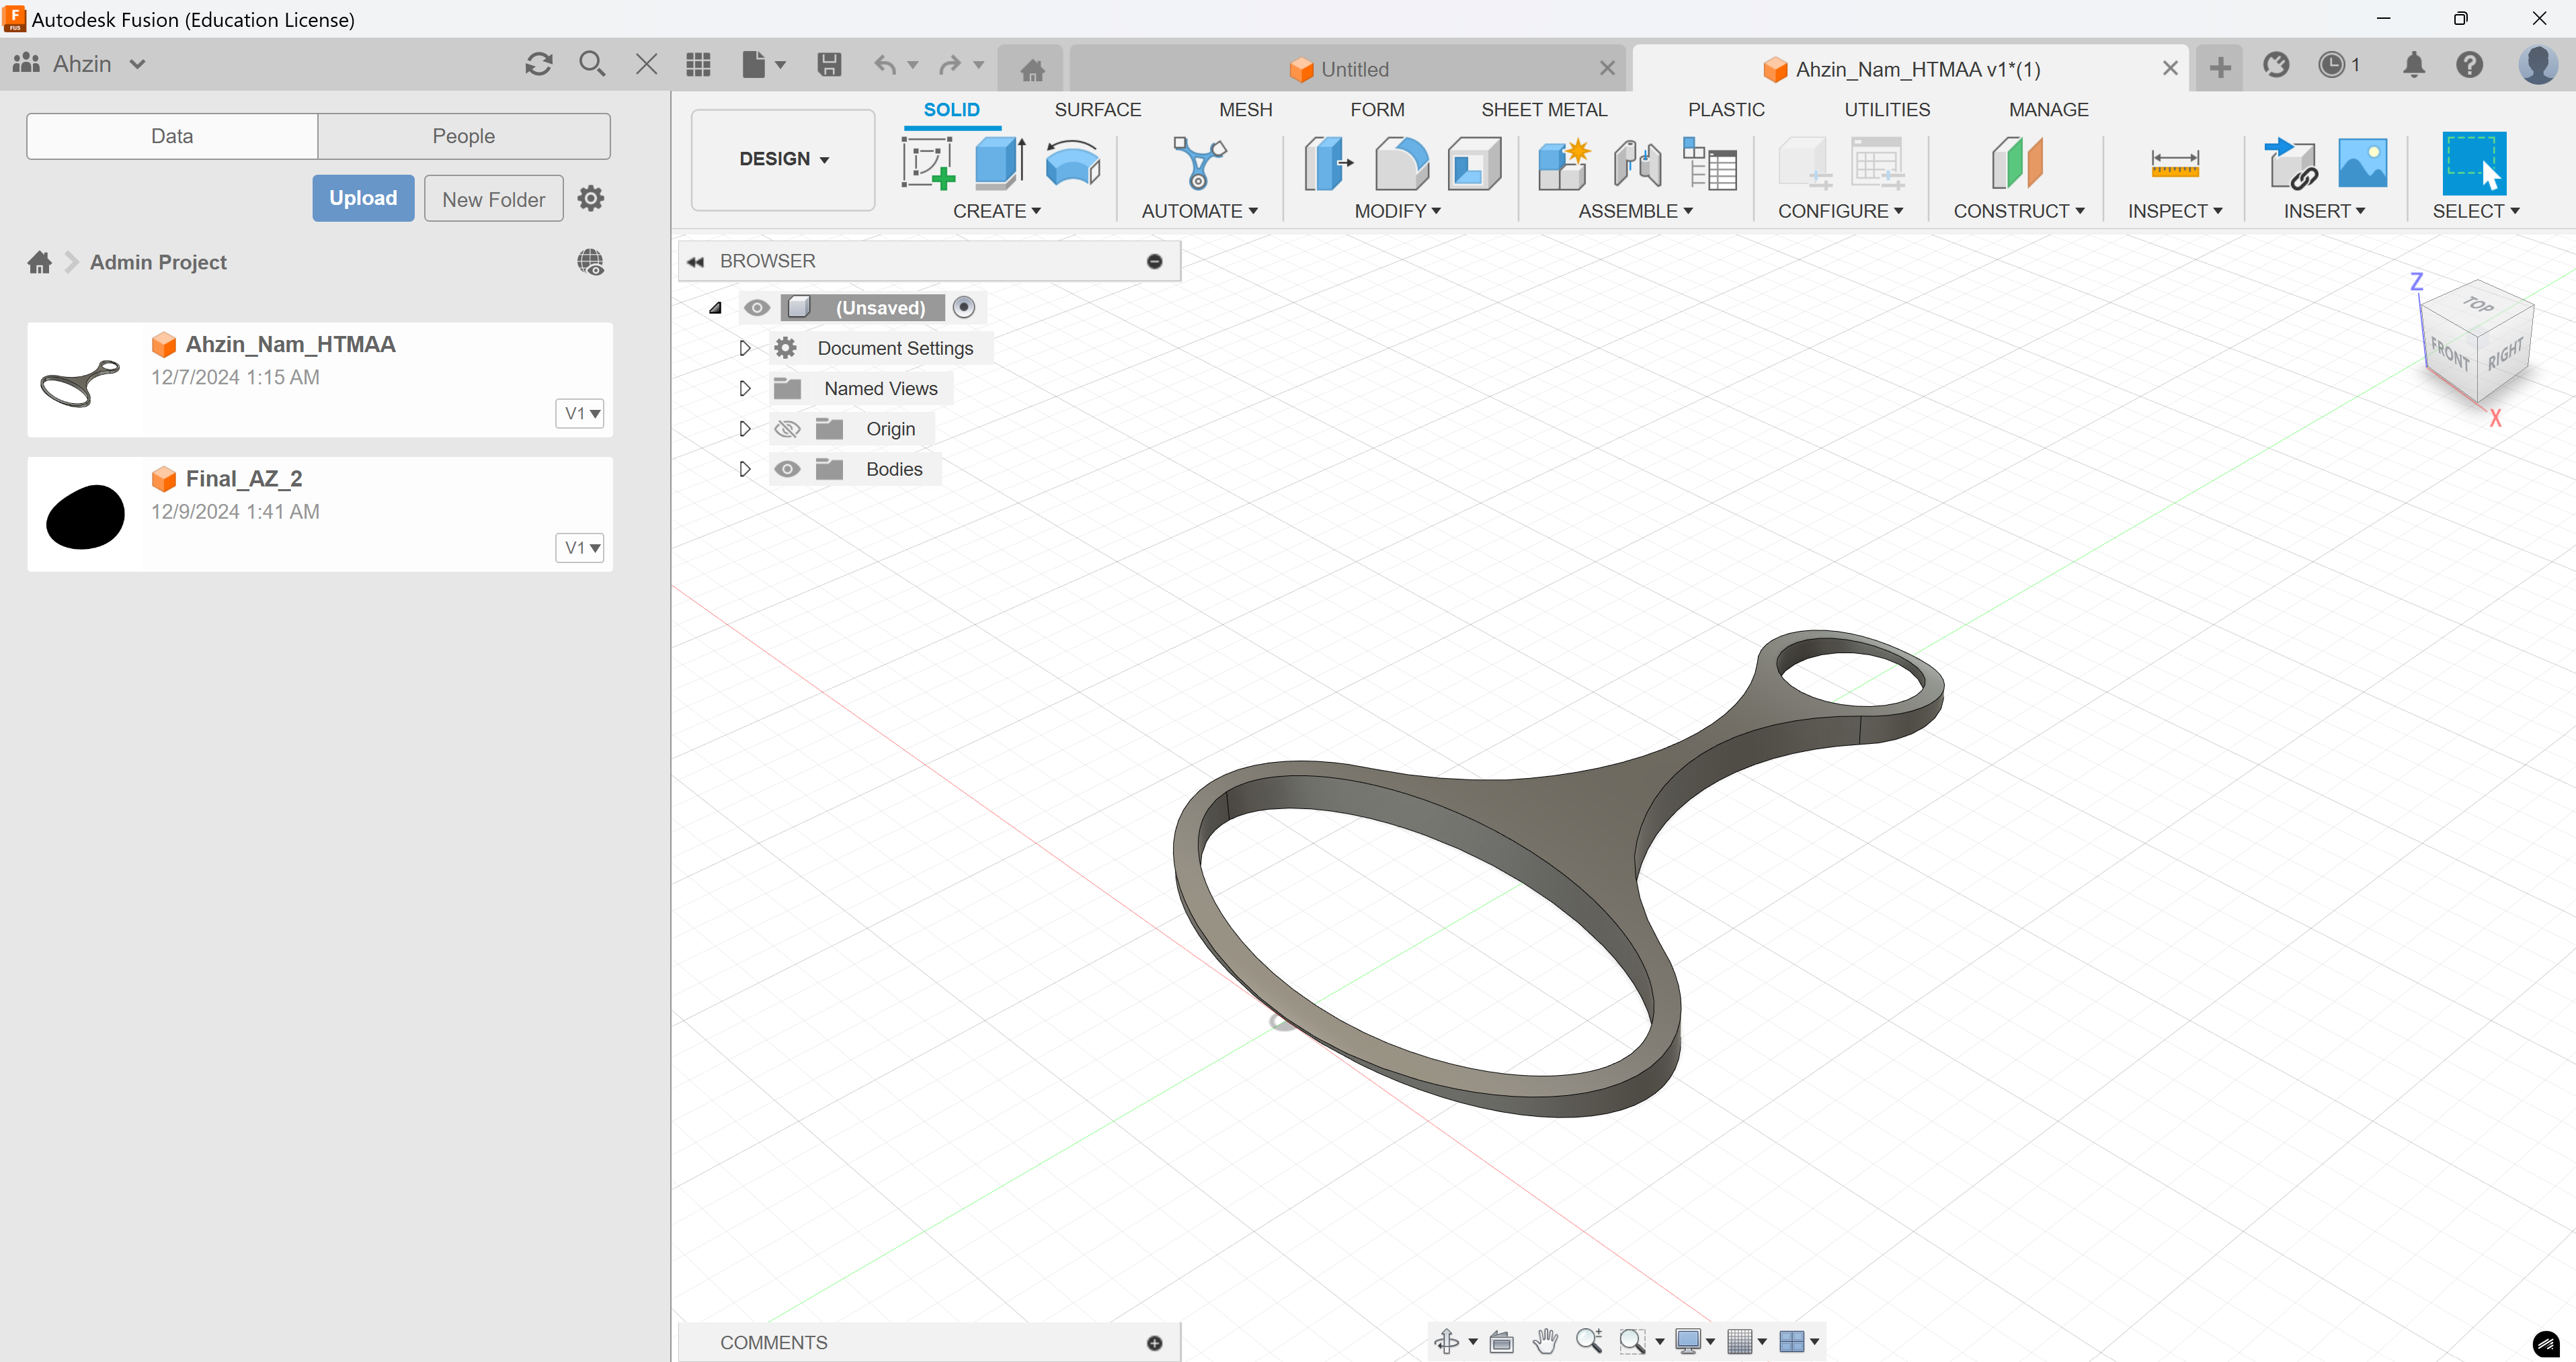Switch to the UTILITIES tab
This screenshot has height=1362, width=2576.
pos(1887,110)
